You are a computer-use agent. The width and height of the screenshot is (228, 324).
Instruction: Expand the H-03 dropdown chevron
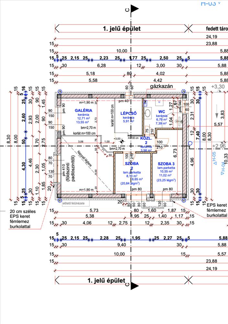[219, 3]
